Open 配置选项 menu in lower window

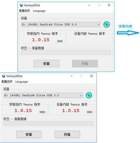tap(7, 82)
